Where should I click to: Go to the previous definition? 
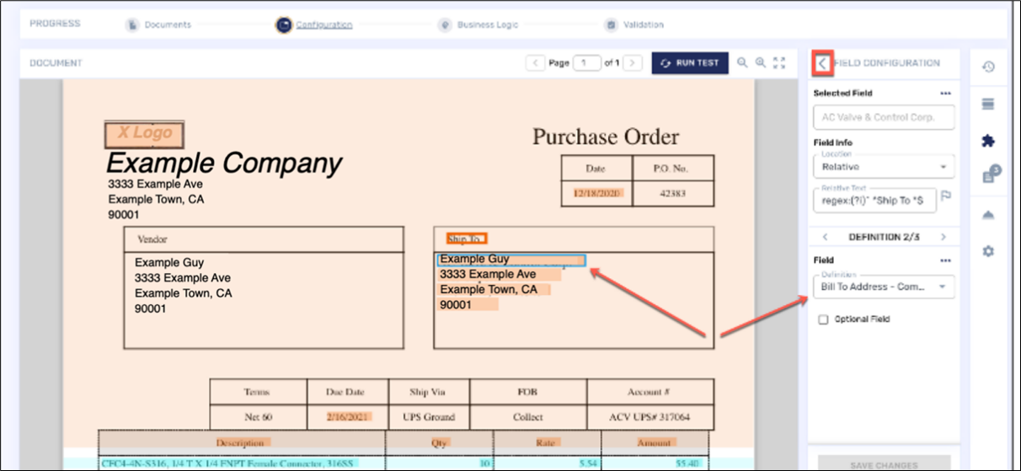click(x=825, y=238)
